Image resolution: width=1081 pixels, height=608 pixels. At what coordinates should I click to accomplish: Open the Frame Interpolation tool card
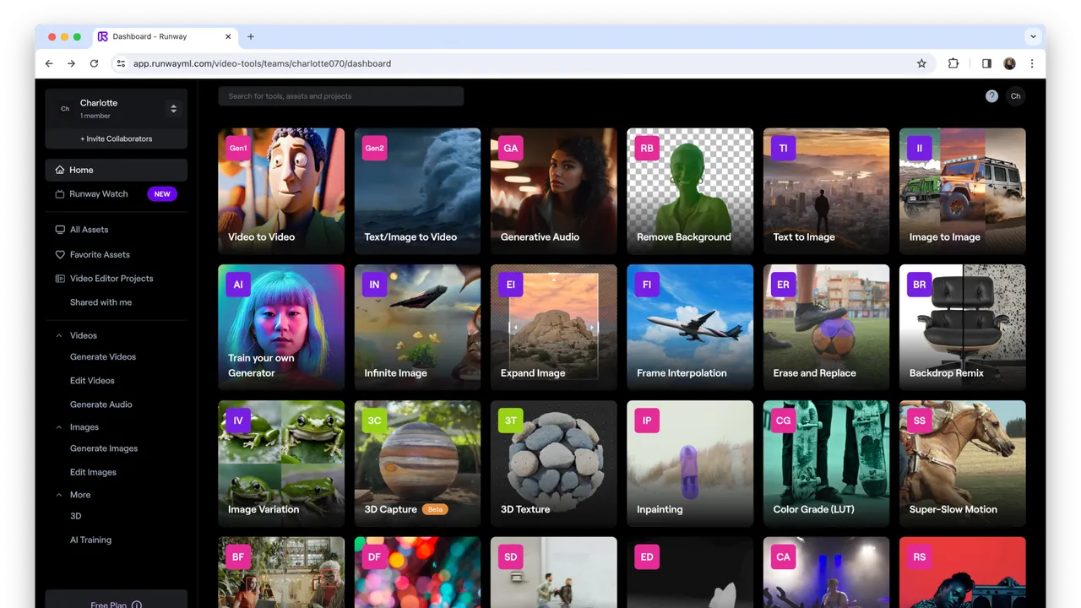point(690,328)
